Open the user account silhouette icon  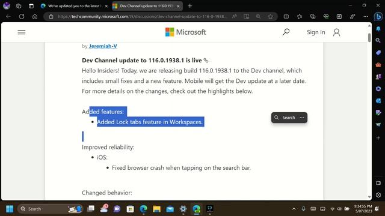click(337, 32)
